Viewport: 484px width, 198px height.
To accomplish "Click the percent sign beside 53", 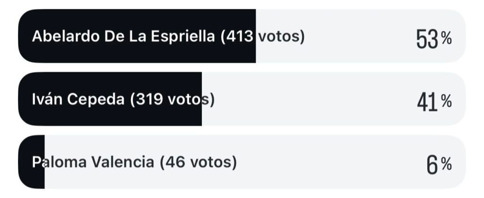I will coord(447,39).
